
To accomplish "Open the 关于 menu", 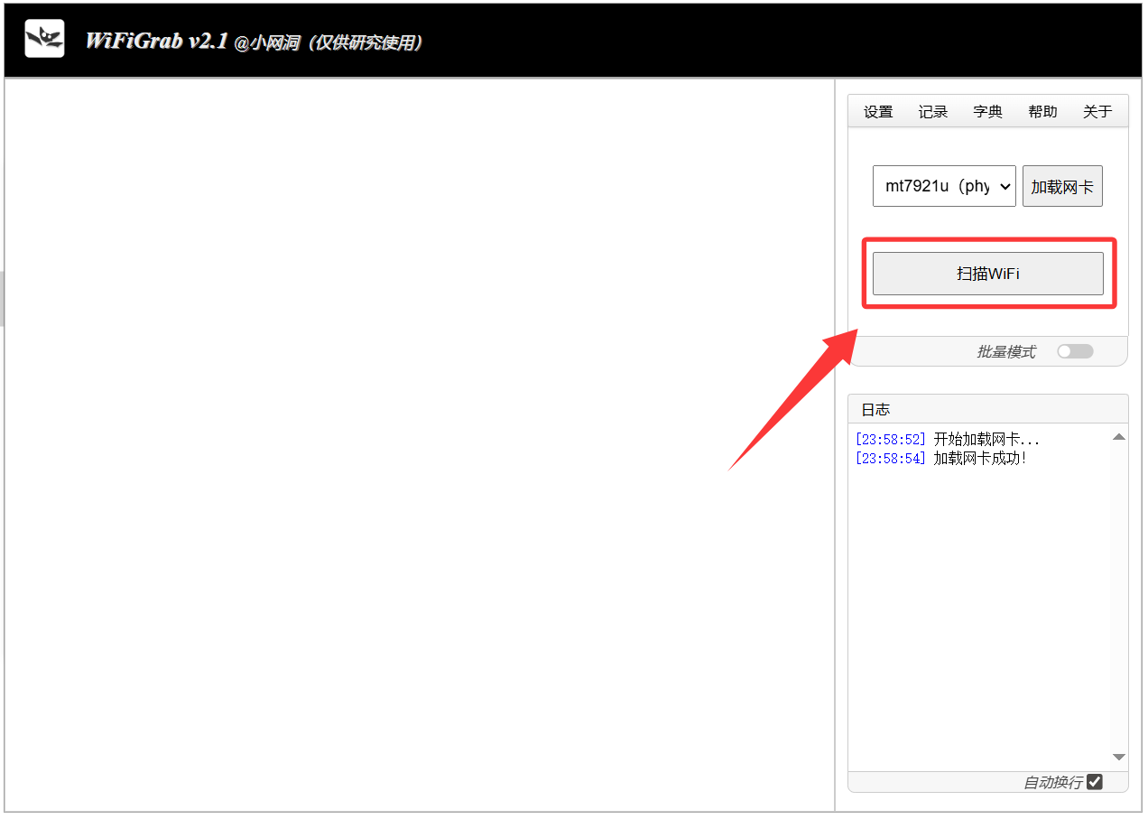I will coord(1097,112).
